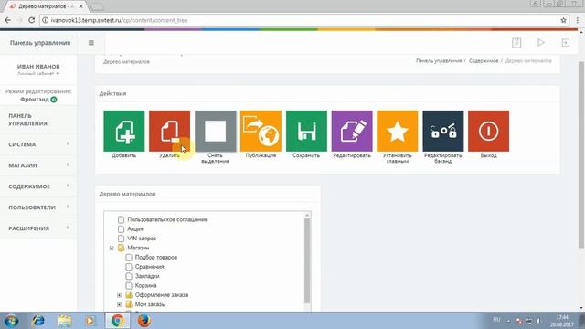Check the Закладки checkbox
This screenshot has height=329, width=585.
(129, 276)
